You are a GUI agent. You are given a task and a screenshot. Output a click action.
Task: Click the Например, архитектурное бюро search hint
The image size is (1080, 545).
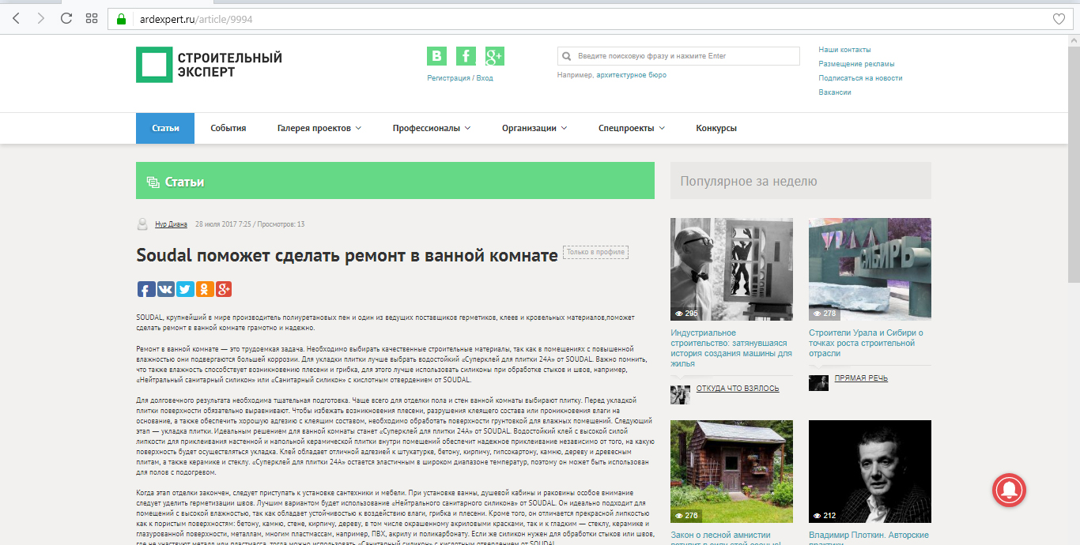(612, 75)
